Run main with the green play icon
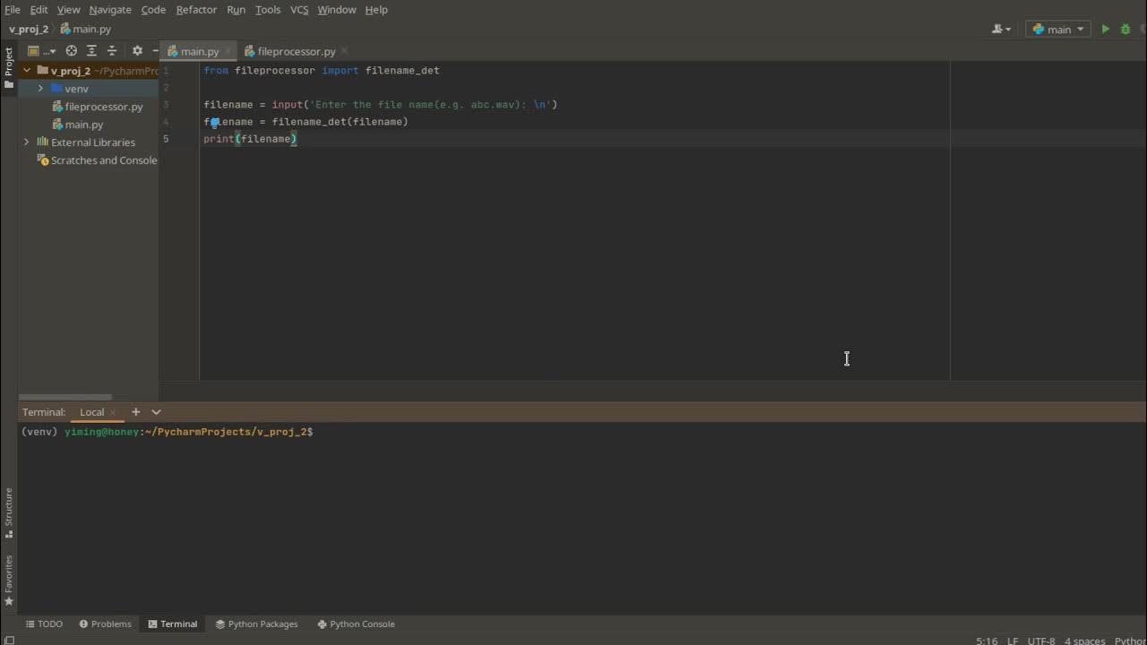Image resolution: width=1147 pixels, height=645 pixels. (x=1106, y=30)
